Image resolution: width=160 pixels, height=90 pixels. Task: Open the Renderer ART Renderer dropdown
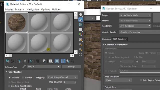(x=135, y=26)
